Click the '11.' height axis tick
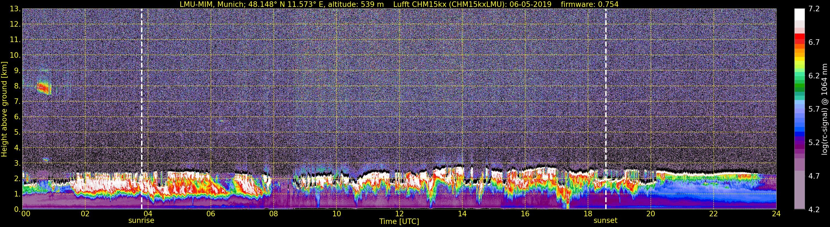The image size is (830, 227). [15, 40]
